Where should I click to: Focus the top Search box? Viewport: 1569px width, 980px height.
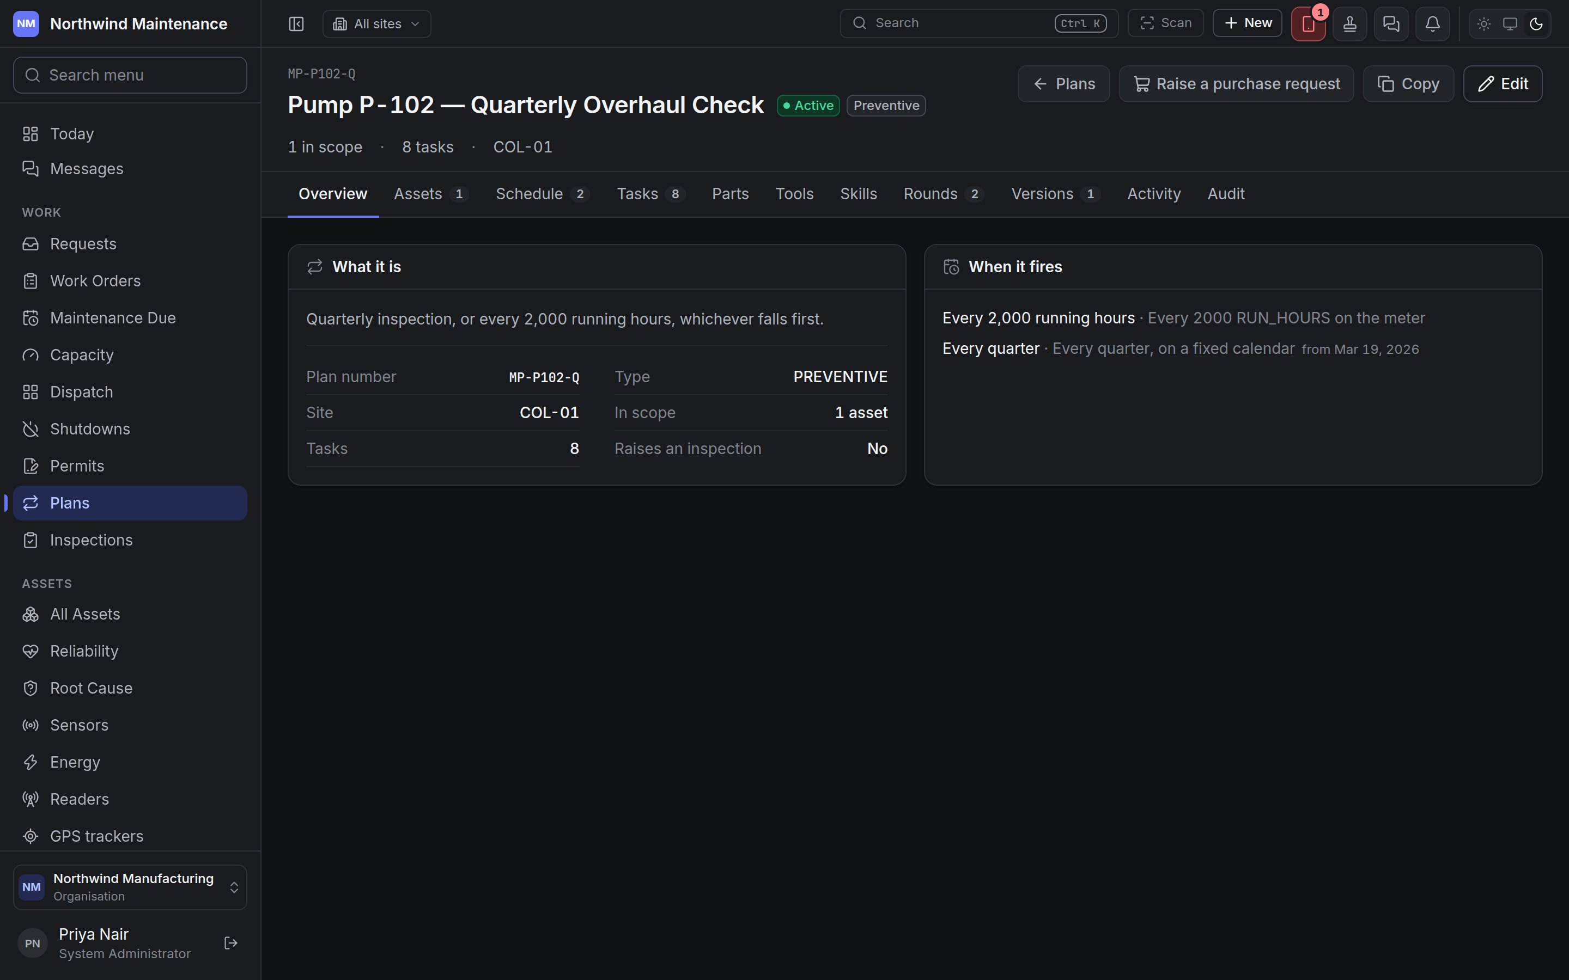[x=979, y=23]
